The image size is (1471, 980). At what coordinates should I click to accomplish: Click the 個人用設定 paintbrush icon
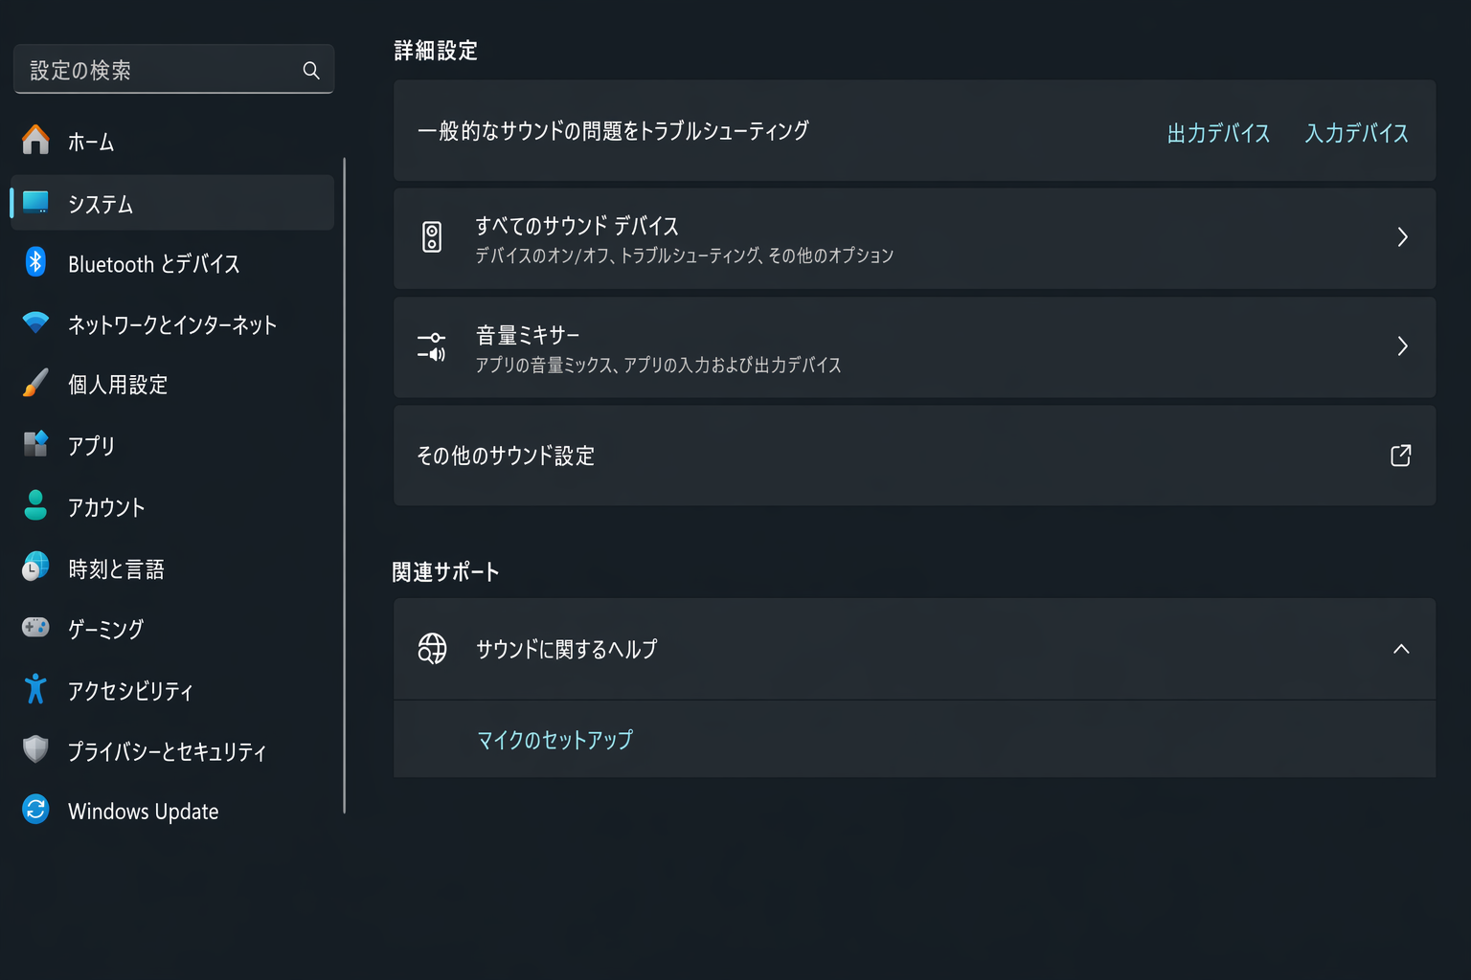(35, 383)
